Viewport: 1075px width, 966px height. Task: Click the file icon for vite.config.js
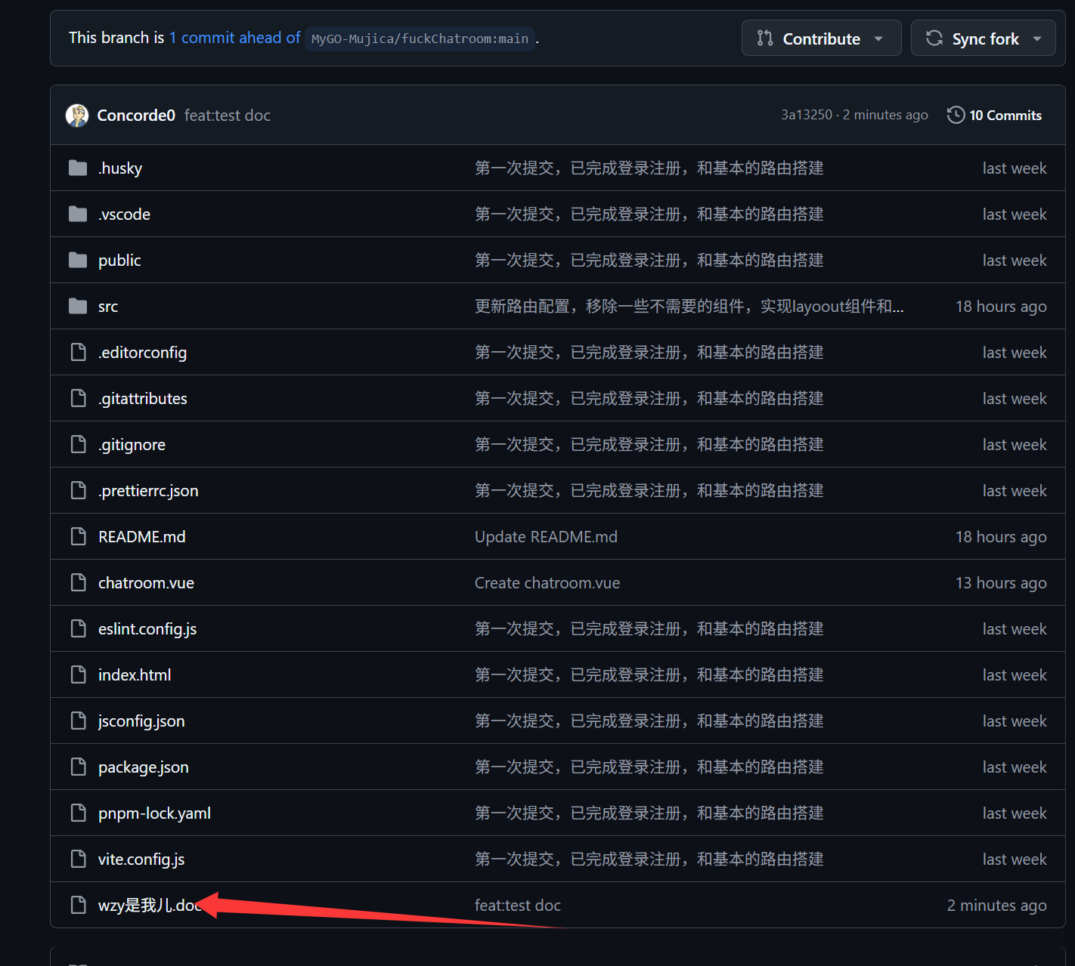coord(78,859)
